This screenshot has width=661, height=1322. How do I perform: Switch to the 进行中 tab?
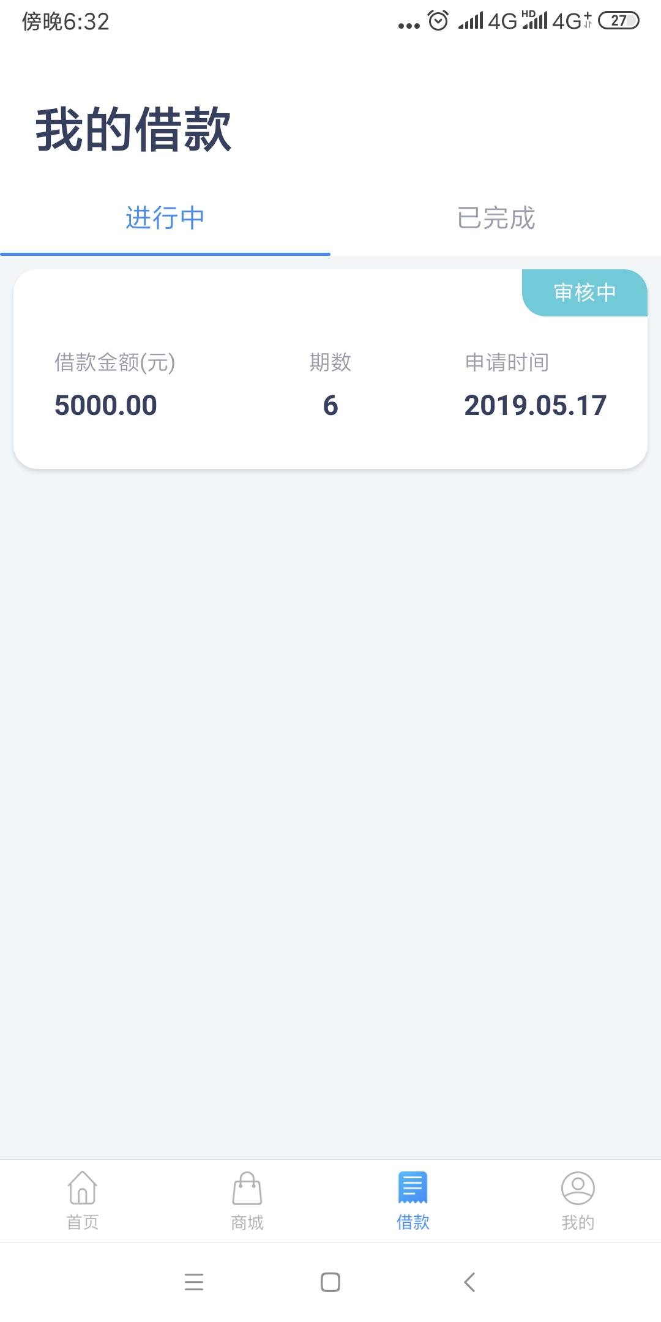(165, 218)
